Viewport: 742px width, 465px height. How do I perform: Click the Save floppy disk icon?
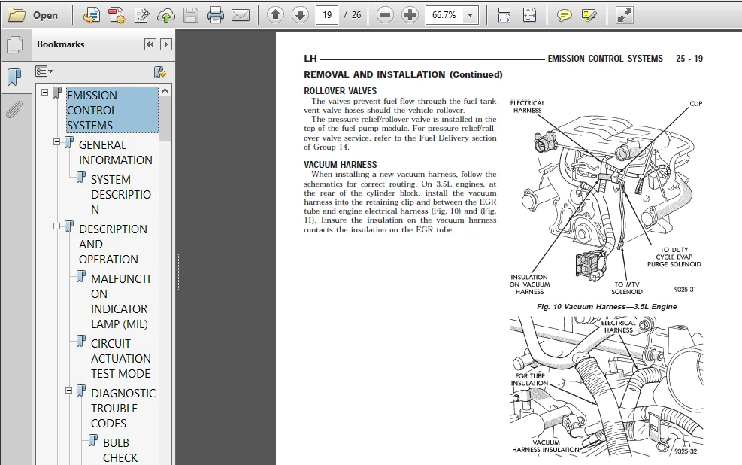191,16
